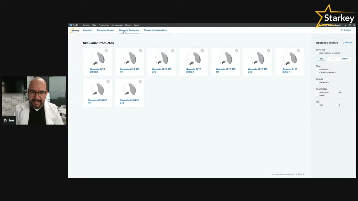This screenshot has height=201, width=358.
Task: Open Genesis AI 24 mRIC R product name link
Action: pos(98,71)
